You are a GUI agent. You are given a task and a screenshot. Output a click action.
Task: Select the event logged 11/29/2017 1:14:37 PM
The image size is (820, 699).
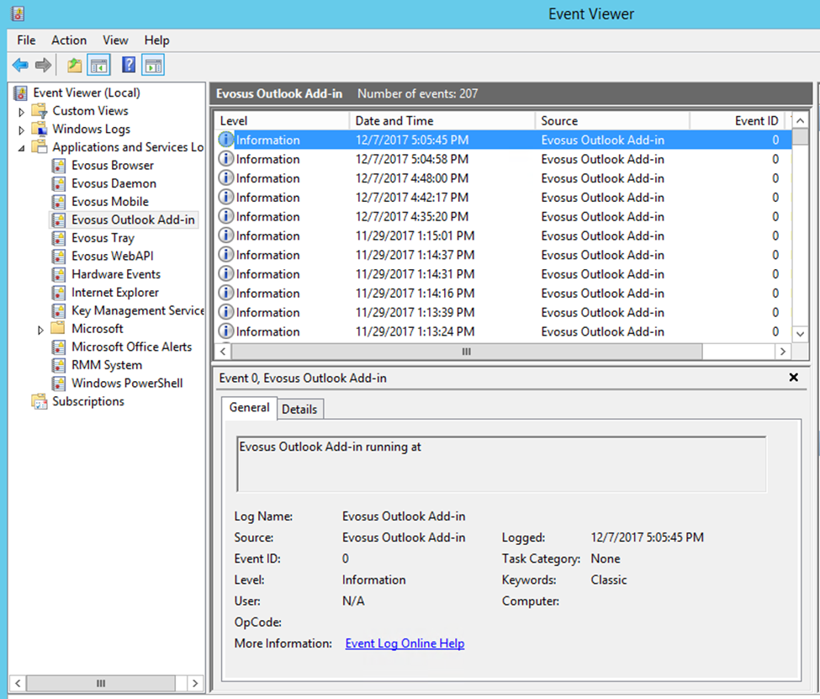504,255
